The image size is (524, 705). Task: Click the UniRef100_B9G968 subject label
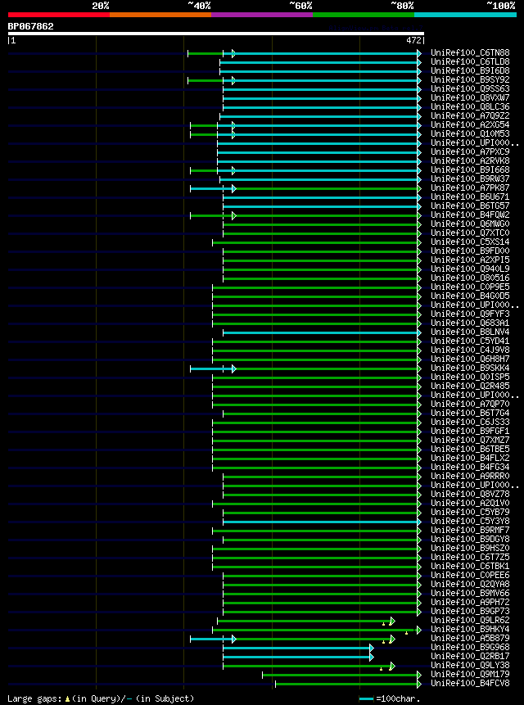470,648
